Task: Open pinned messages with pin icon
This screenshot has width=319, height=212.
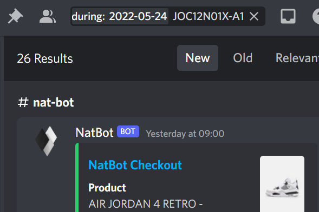Action: tap(15, 16)
